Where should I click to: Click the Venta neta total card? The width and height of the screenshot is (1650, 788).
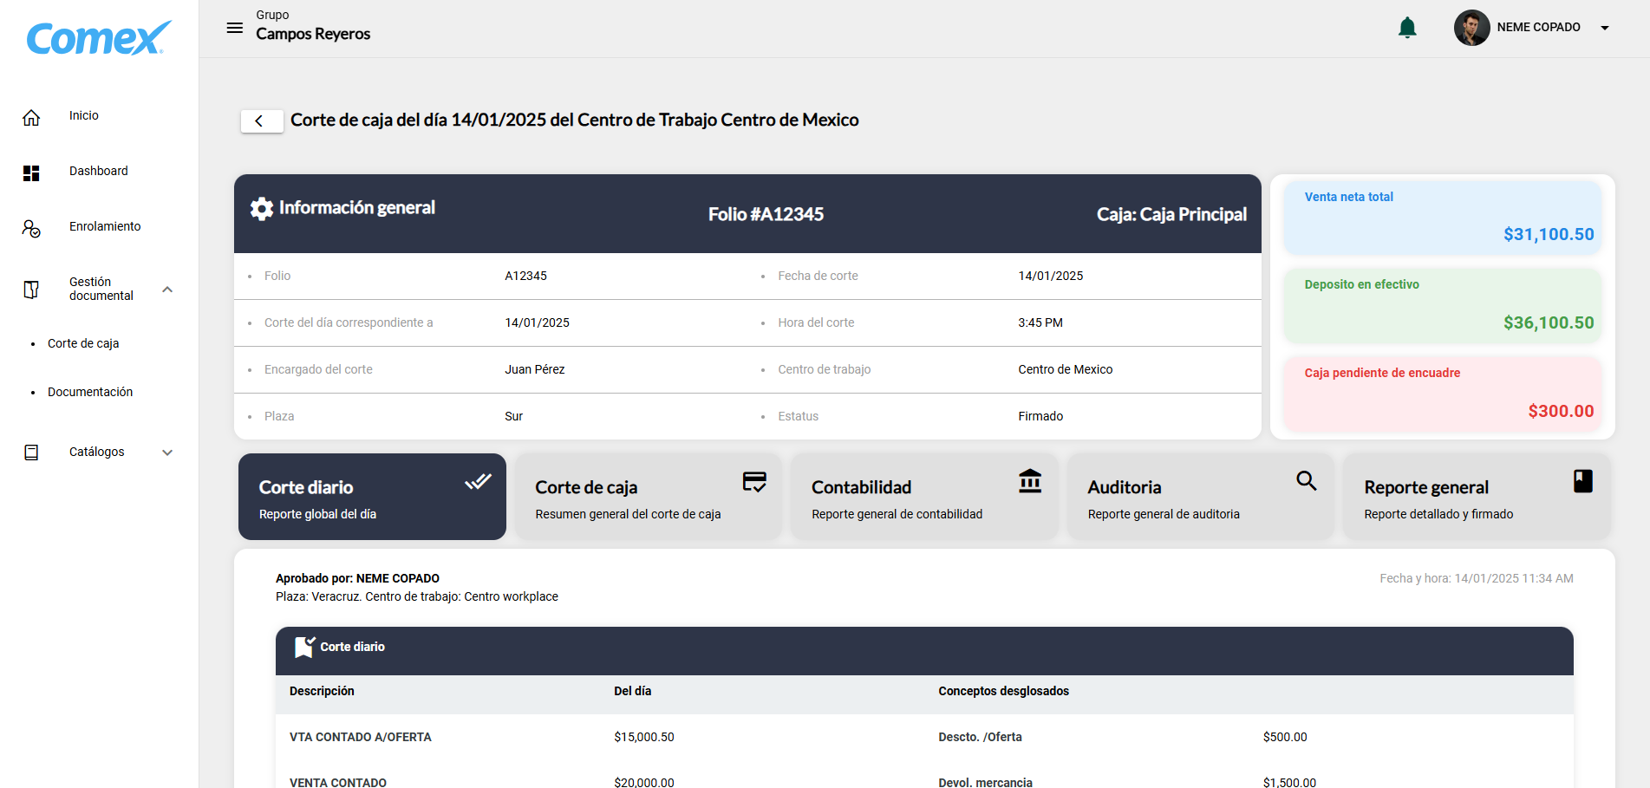click(1442, 217)
